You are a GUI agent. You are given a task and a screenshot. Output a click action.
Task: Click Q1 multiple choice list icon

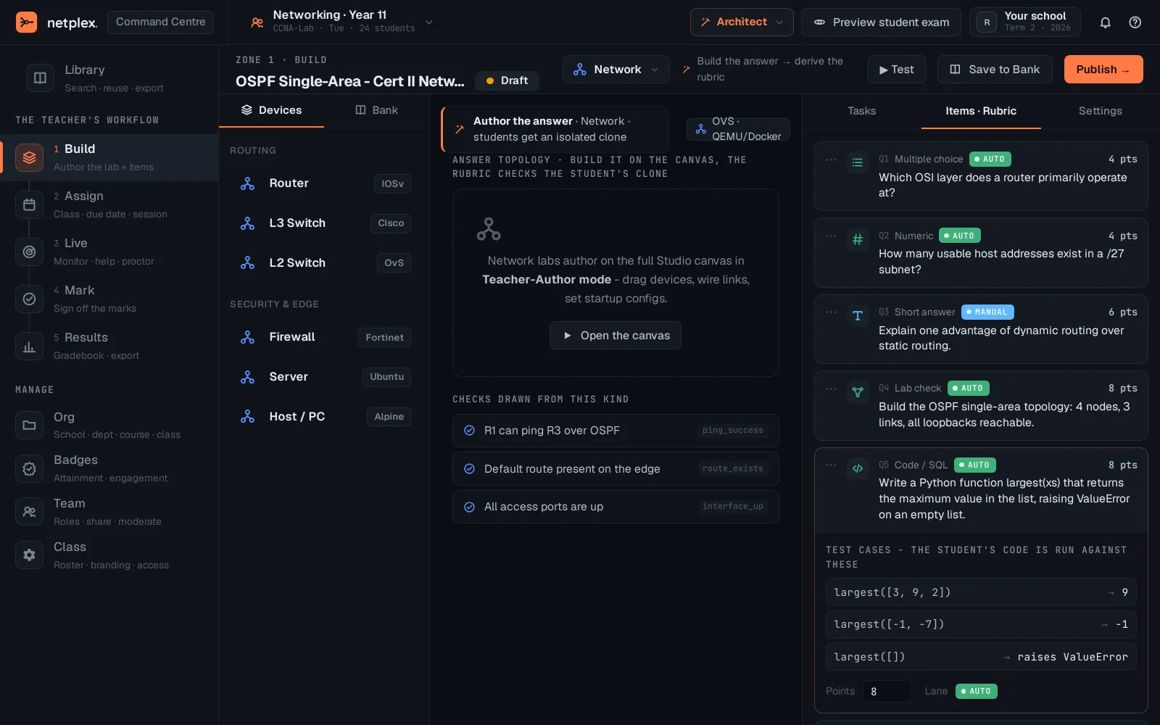click(858, 162)
